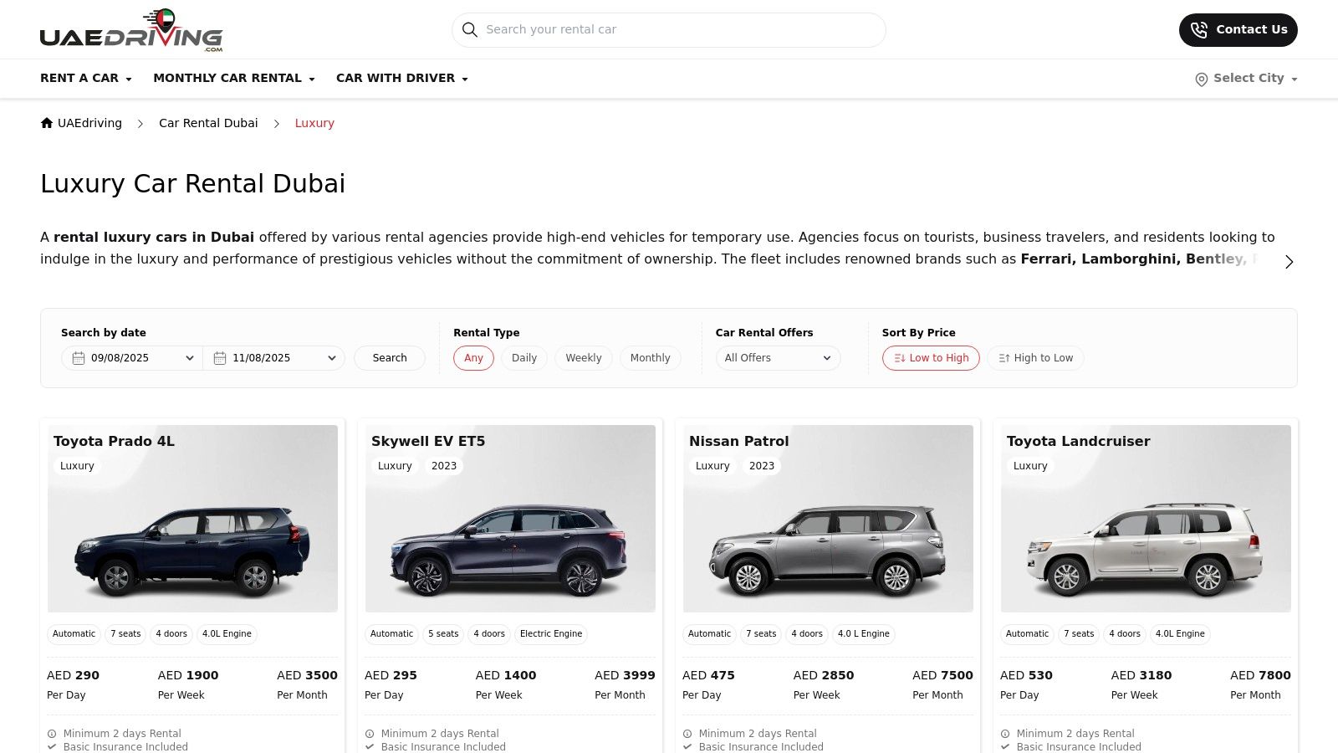Select the Weekly rental type
This screenshot has width=1338, height=753.
pyautogui.click(x=583, y=357)
